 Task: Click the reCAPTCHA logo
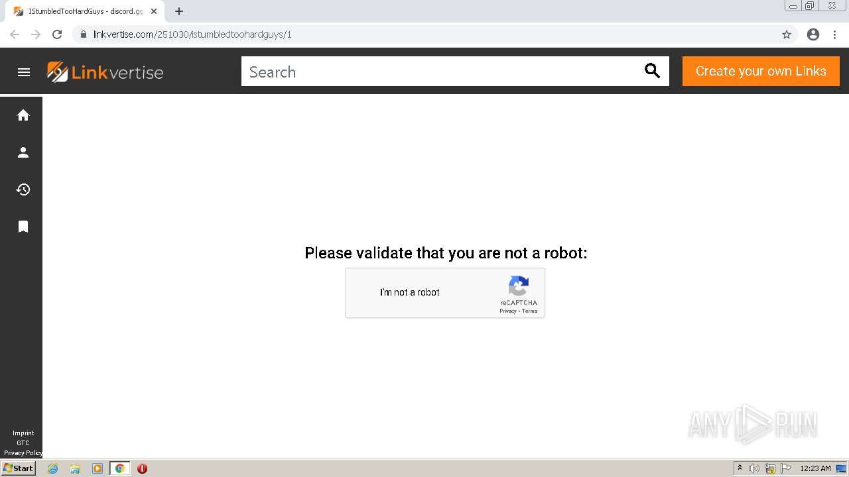[519, 286]
